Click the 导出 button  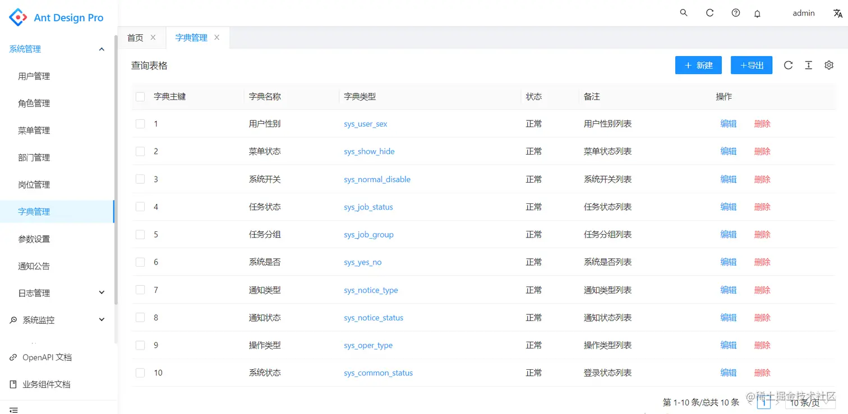tap(752, 66)
